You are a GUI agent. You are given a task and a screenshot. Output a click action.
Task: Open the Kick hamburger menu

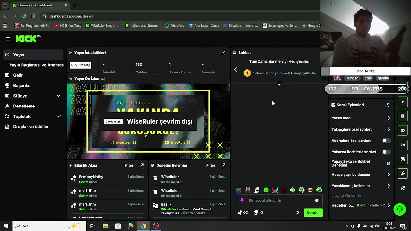click(8, 39)
